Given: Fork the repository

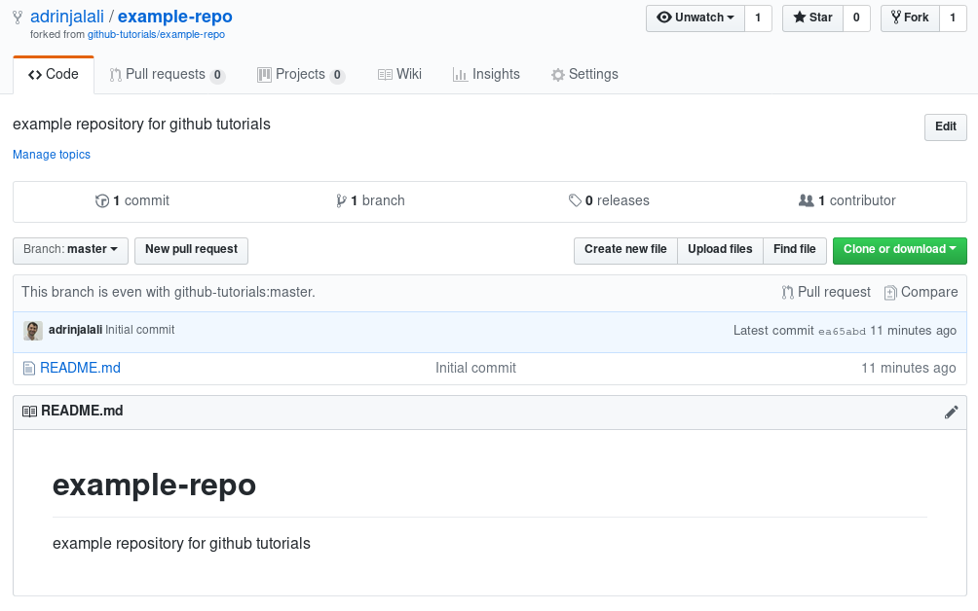Looking at the screenshot, I should click(x=910, y=18).
